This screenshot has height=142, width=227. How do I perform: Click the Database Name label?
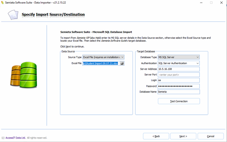pyautogui.click(x=148, y=92)
